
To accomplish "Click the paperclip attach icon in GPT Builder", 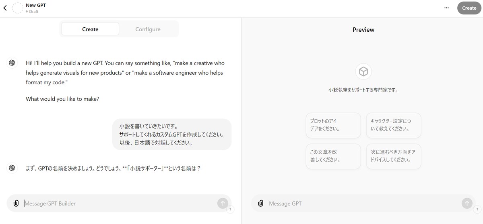I will [16, 203].
